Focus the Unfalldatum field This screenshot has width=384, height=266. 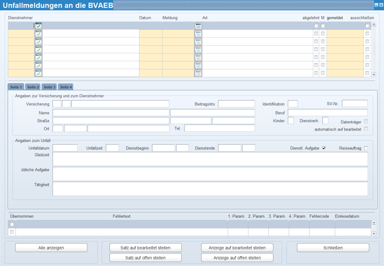click(x=65, y=148)
